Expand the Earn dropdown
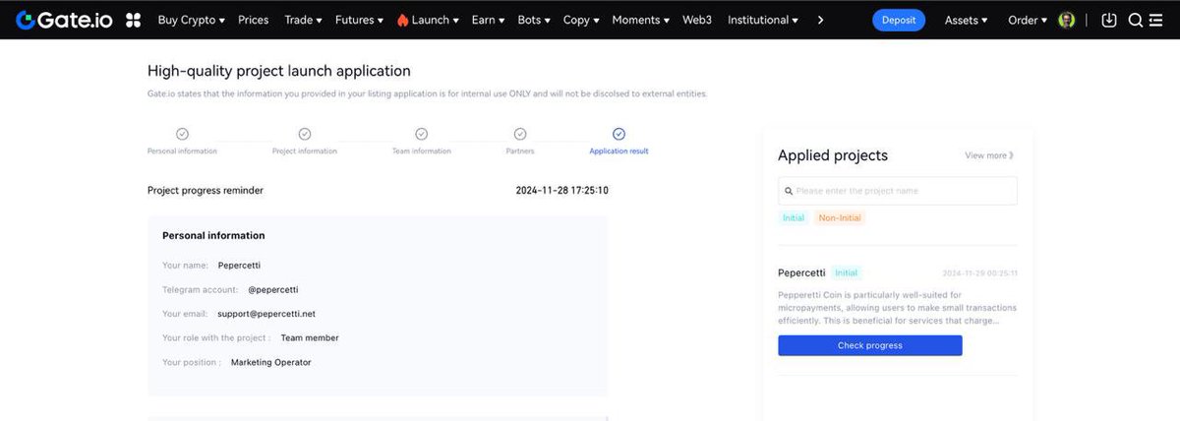This screenshot has height=421, width=1180. 488,20
